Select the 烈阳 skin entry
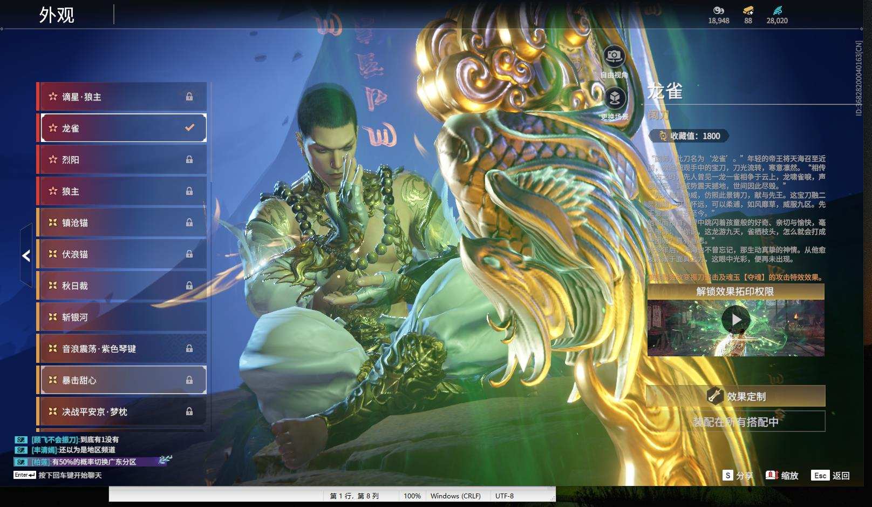 (121, 159)
